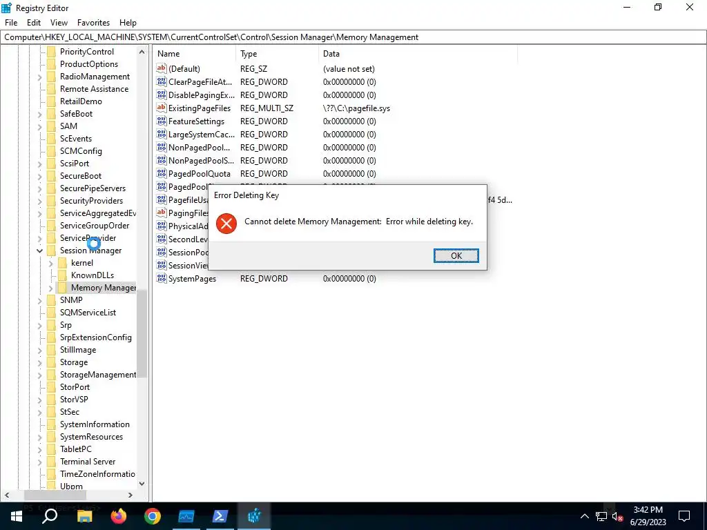Screen dimensions: 707x530
Task: Select the PagingFiles value icon
Action: click(x=162, y=213)
